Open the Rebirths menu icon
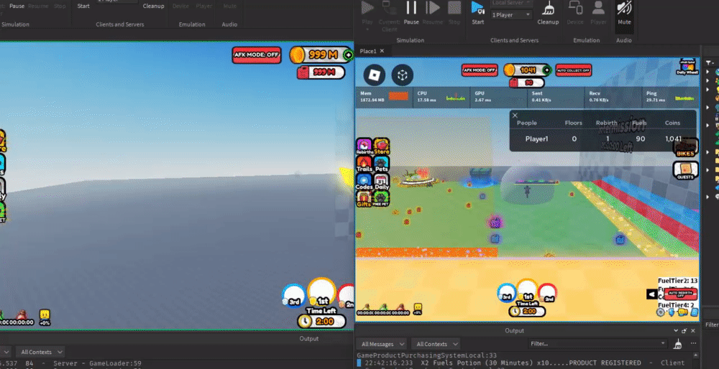719x369 pixels. pos(364,146)
